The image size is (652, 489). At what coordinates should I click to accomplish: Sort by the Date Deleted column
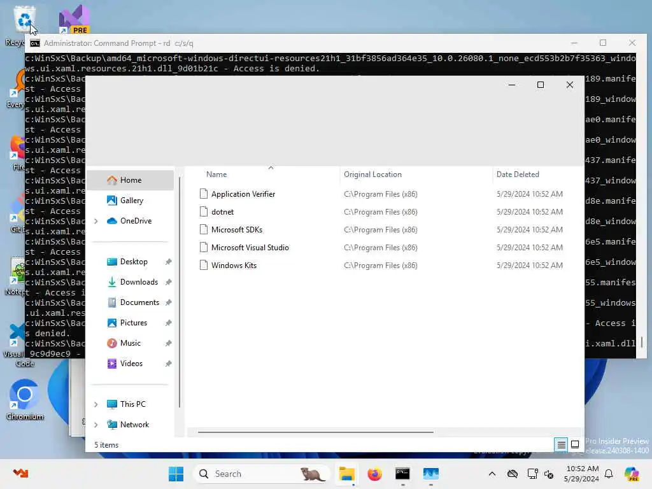point(518,174)
